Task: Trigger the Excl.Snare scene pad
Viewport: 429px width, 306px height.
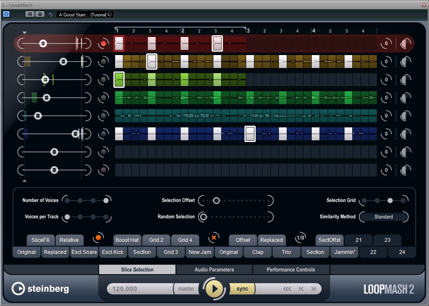Action: (84, 252)
